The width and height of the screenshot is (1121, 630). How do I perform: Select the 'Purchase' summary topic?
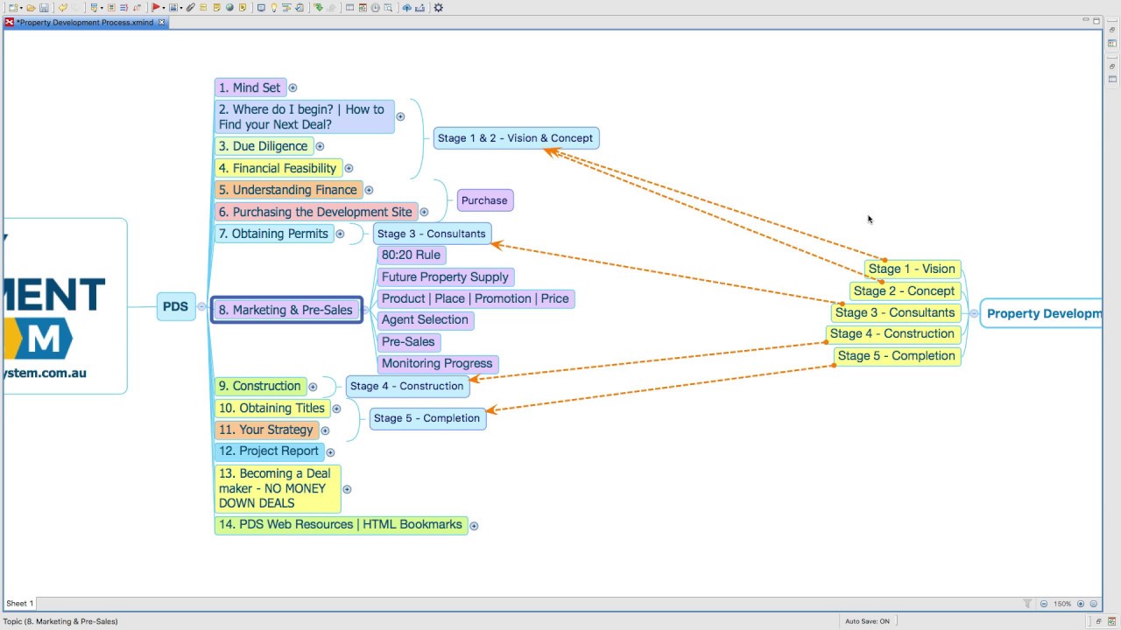point(484,200)
